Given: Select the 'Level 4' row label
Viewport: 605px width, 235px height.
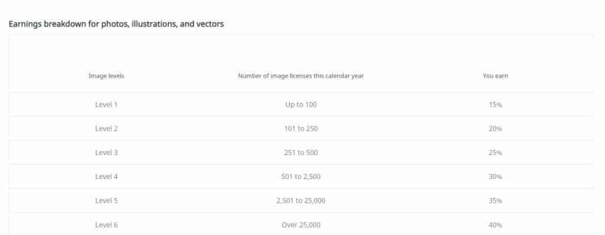Looking at the screenshot, I should point(106,177).
